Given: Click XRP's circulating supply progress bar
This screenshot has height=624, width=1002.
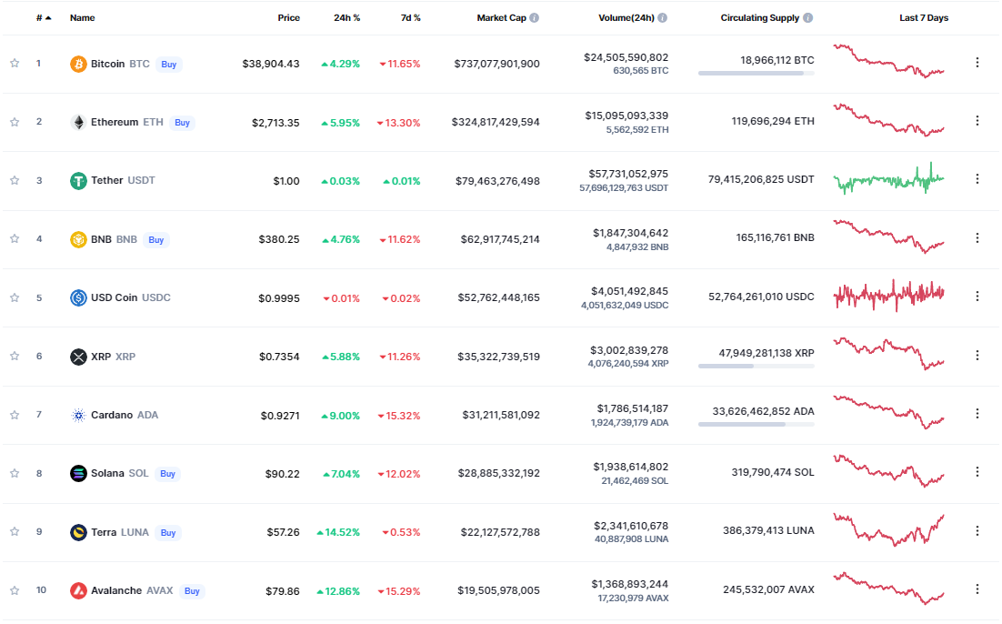Looking at the screenshot, I should [756, 367].
